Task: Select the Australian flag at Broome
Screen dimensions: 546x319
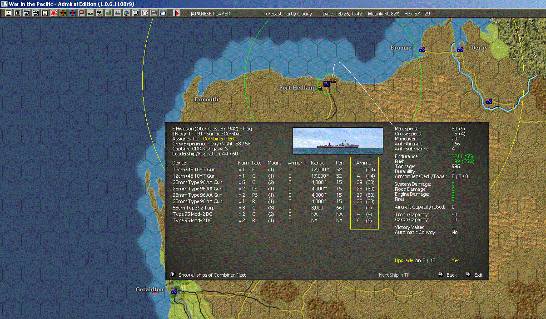Action: [x=422, y=50]
